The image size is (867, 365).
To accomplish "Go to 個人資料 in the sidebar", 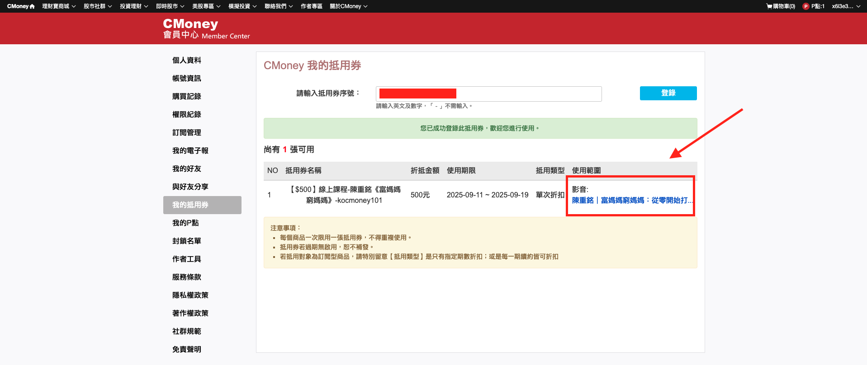I will pos(187,60).
